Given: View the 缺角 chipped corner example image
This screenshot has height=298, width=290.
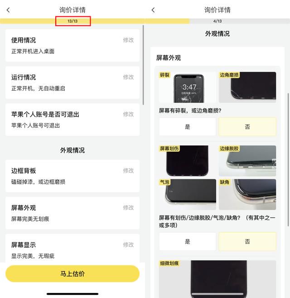Looking at the screenshot, I should tap(247, 194).
